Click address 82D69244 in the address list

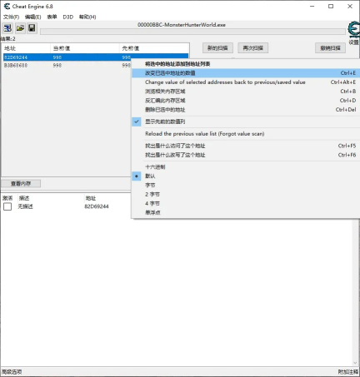(97, 206)
